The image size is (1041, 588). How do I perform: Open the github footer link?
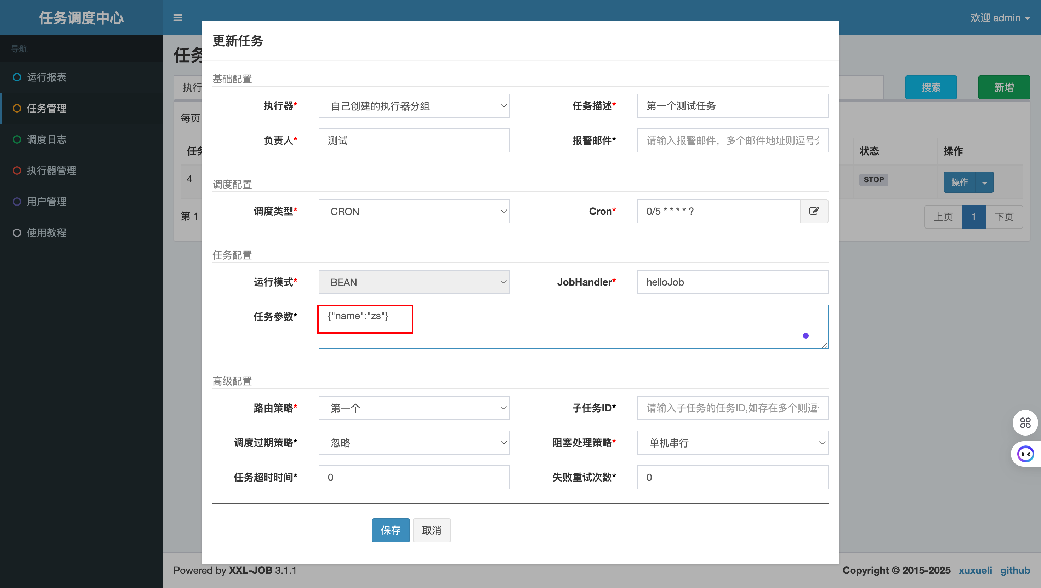pos(1015,570)
